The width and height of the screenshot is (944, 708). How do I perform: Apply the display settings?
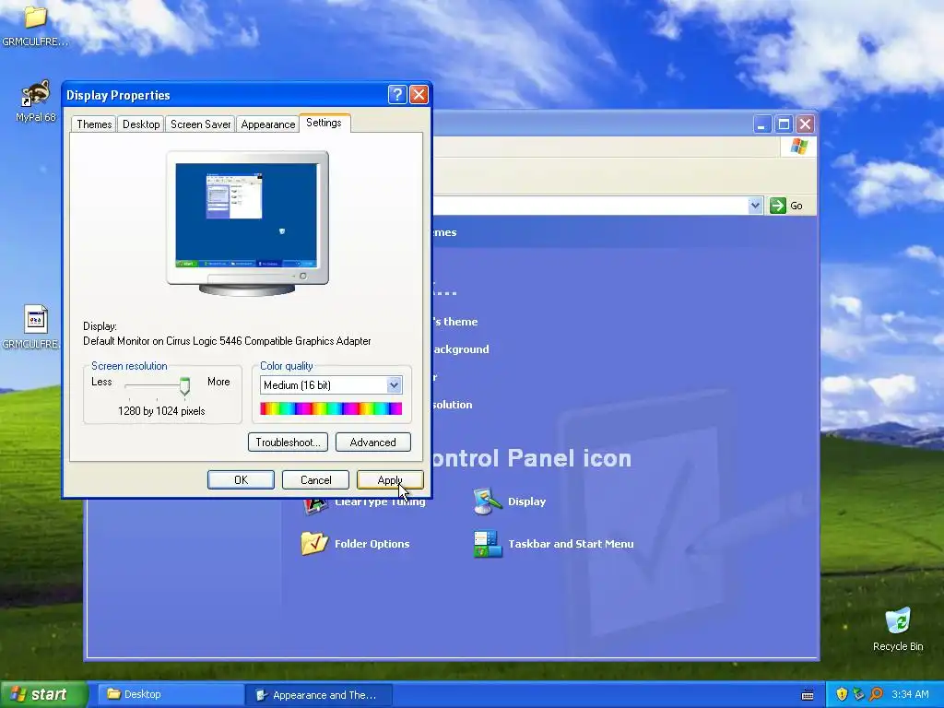coord(390,479)
